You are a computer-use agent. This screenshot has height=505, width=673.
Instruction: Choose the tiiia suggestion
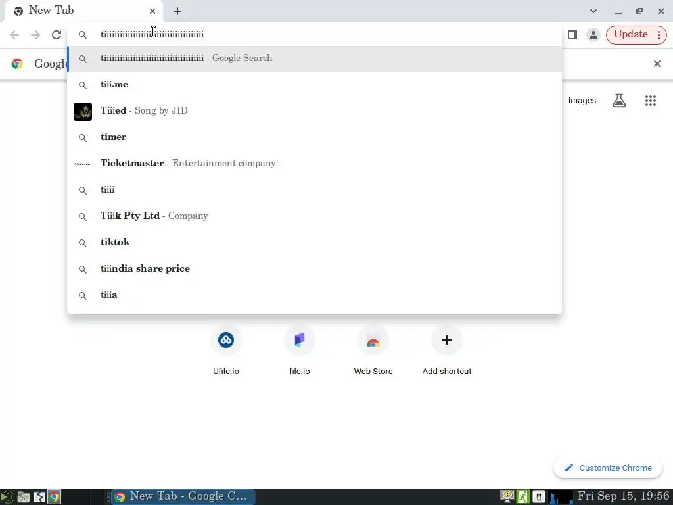click(315, 295)
